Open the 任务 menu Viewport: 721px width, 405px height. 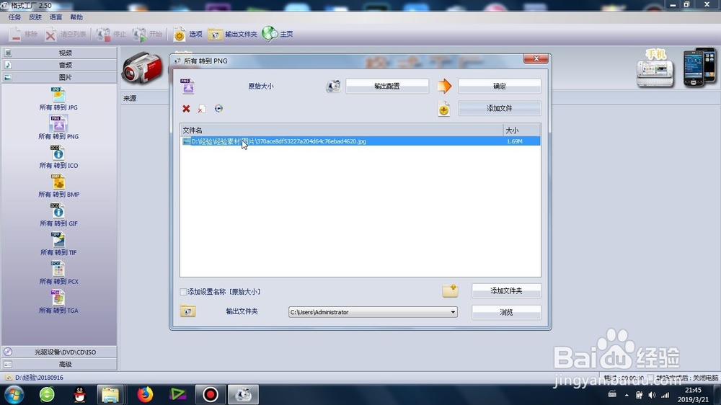coord(14,17)
